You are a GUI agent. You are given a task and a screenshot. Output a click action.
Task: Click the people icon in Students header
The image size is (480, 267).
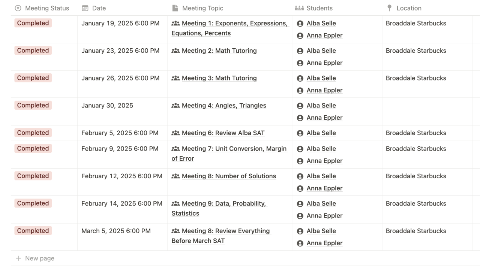(299, 8)
